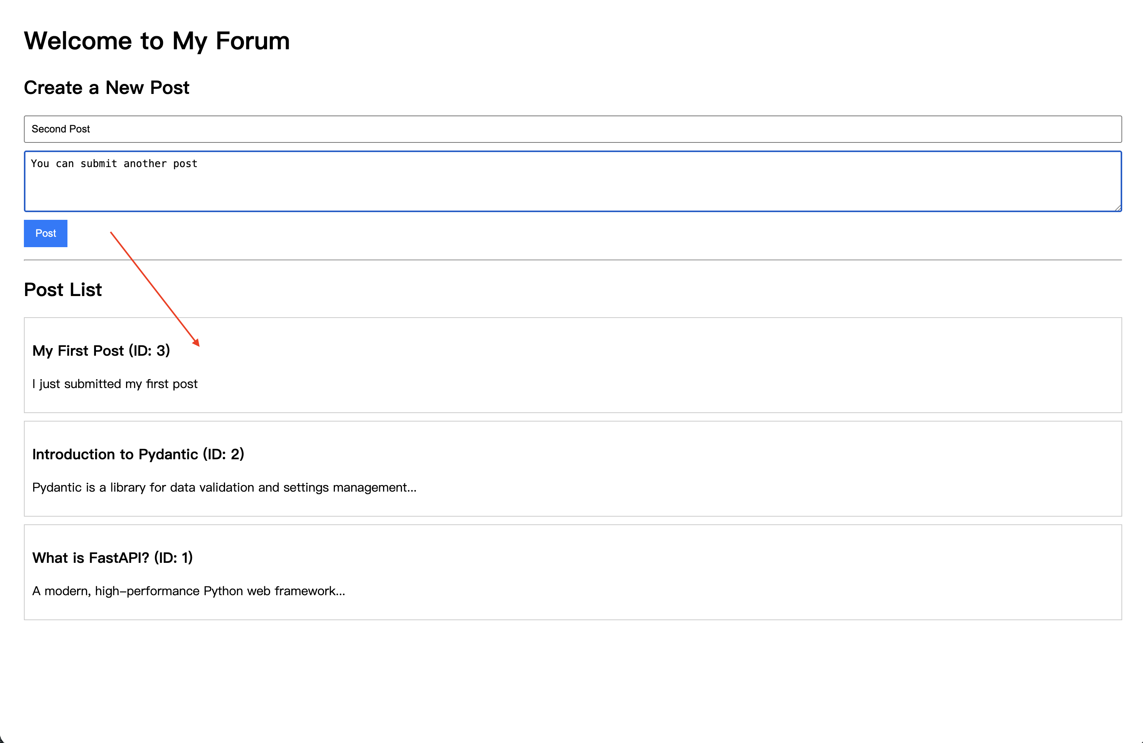Open the Introduction to Pydantic post title
This screenshot has height=743, width=1143.
(x=115, y=454)
